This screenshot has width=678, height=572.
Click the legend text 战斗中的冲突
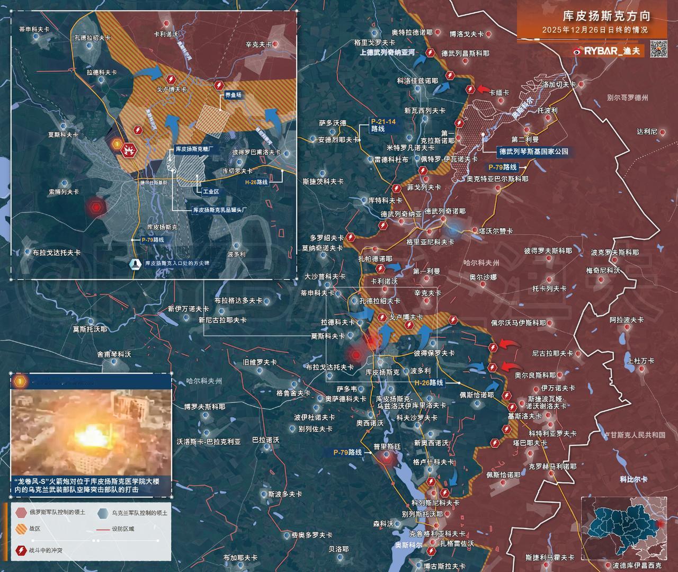click(46, 551)
